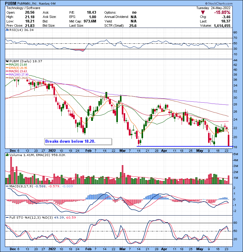Click the Chg value -3.46
The width and height of the screenshot is (243, 252).
point(226,17)
